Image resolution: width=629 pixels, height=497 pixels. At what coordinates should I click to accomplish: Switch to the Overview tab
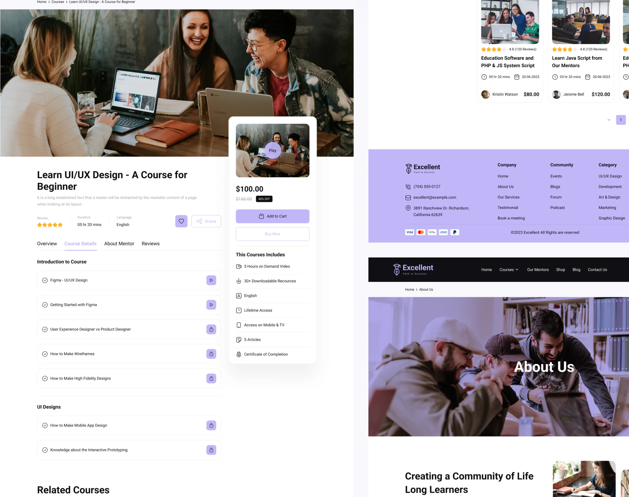pos(47,244)
